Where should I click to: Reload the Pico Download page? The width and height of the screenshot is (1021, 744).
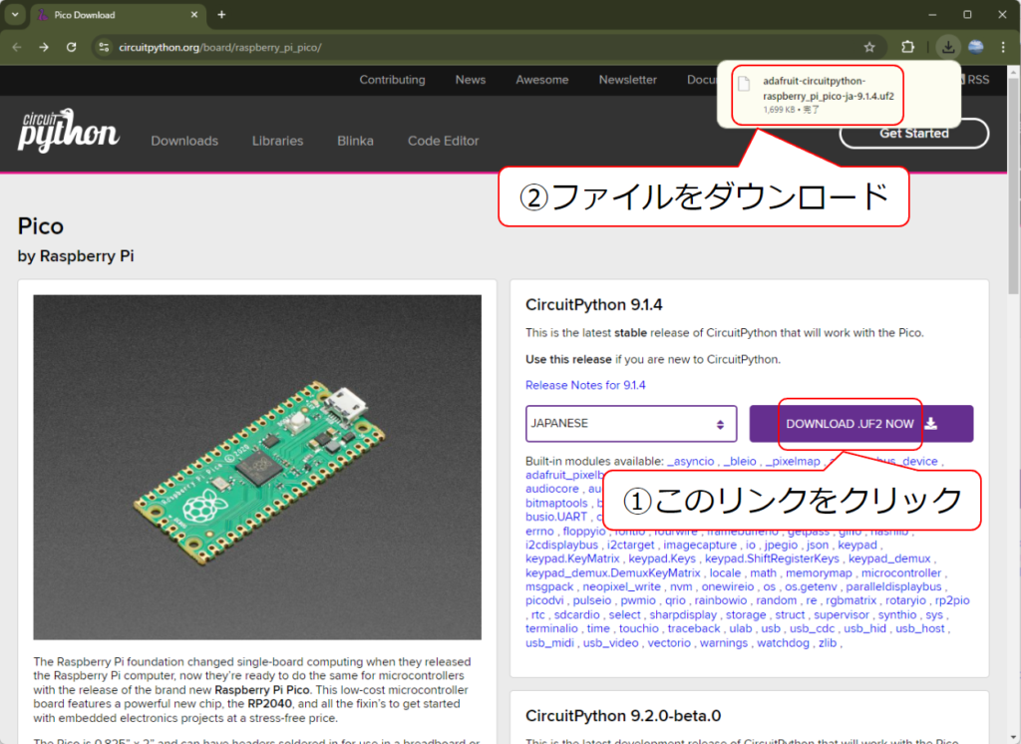(x=71, y=47)
